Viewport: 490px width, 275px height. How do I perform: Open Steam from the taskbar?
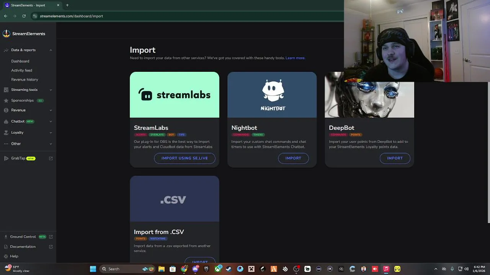point(229,269)
